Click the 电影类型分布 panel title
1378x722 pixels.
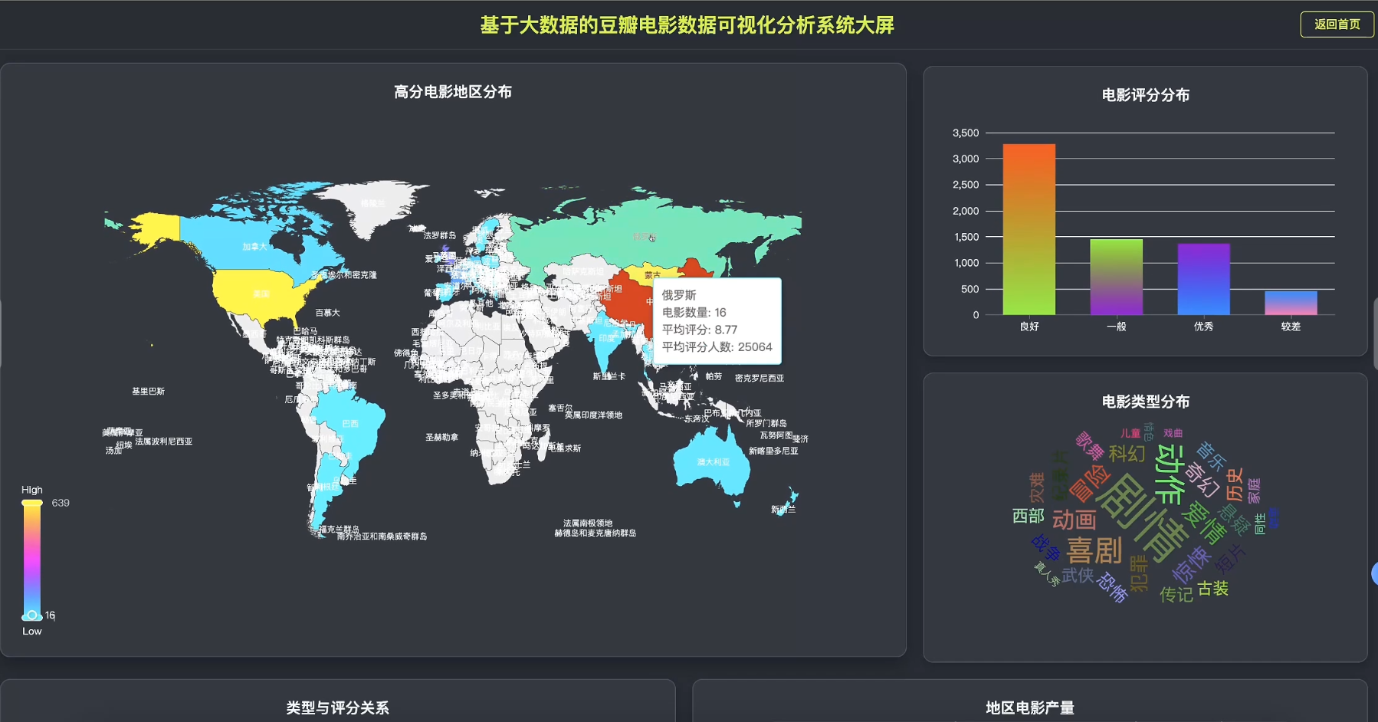pyautogui.click(x=1145, y=402)
